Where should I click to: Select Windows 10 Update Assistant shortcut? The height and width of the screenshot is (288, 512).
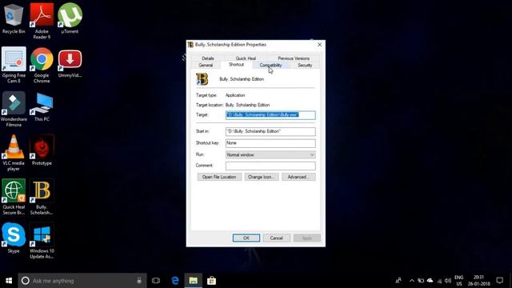coord(42,241)
